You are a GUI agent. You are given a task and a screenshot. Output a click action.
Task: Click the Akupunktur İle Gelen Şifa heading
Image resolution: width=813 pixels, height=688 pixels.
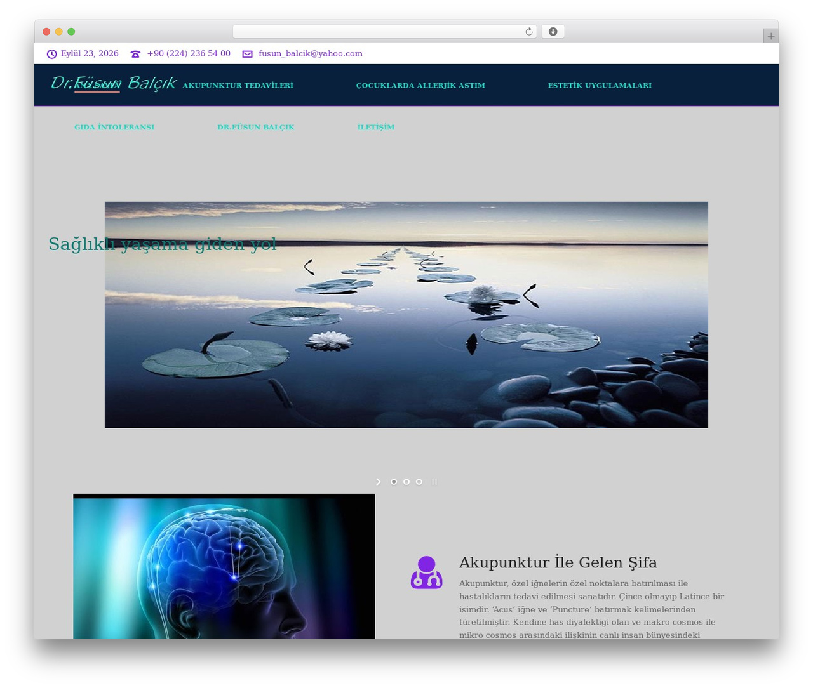558,562
